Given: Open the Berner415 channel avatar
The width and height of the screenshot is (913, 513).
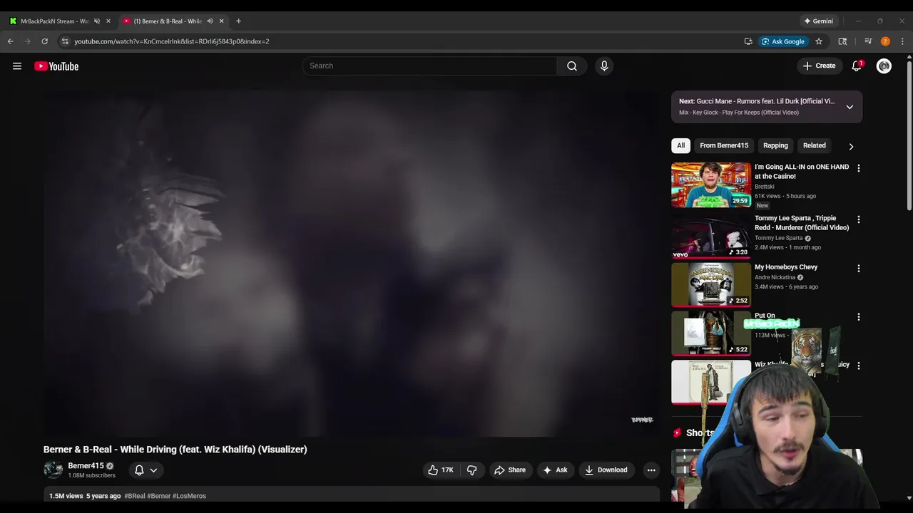Looking at the screenshot, I should pyautogui.click(x=53, y=470).
